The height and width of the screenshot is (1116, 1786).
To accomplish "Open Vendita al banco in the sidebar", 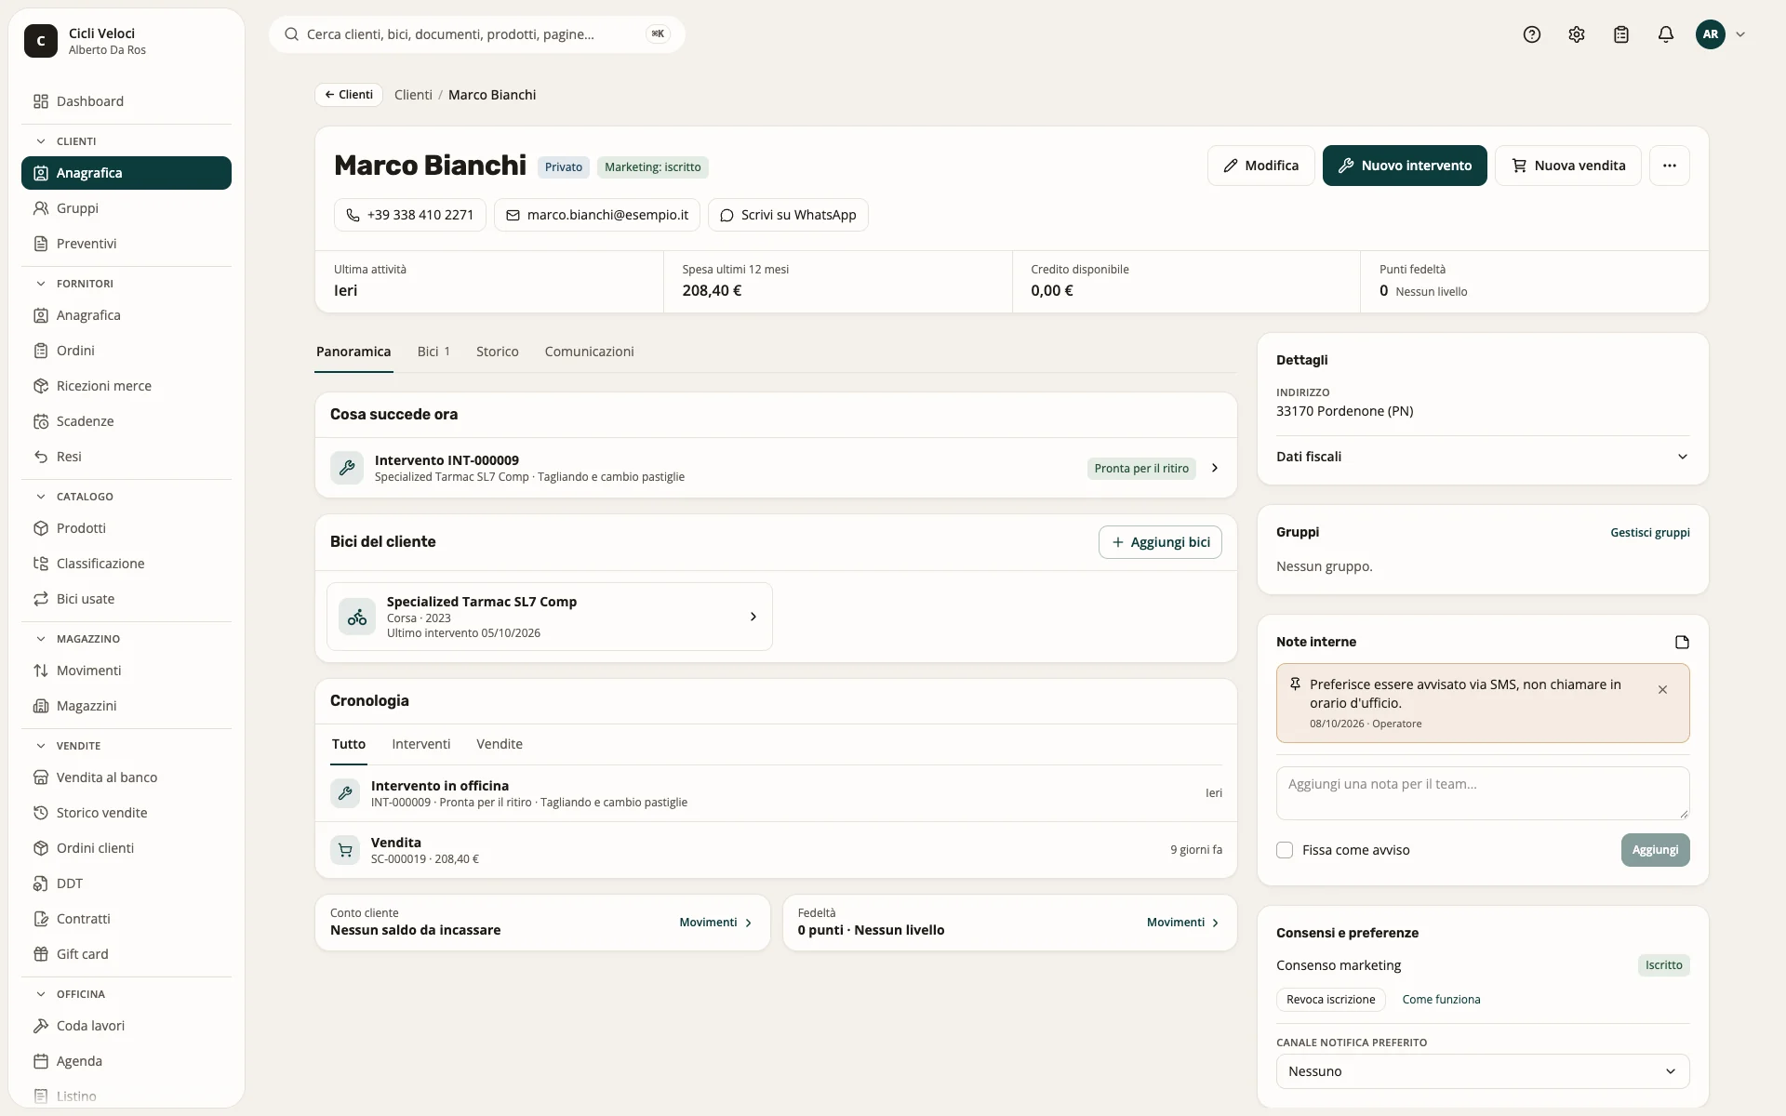I will (x=127, y=777).
